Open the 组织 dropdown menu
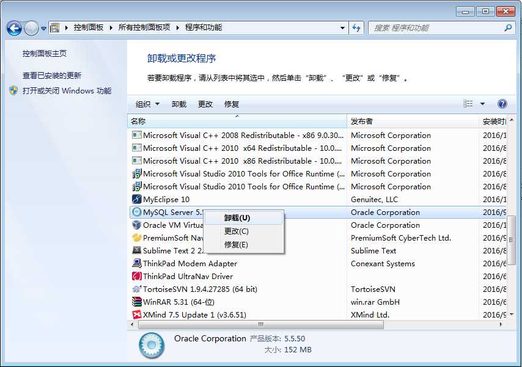Image resolution: width=522 pixels, height=367 pixels. [147, 104]
